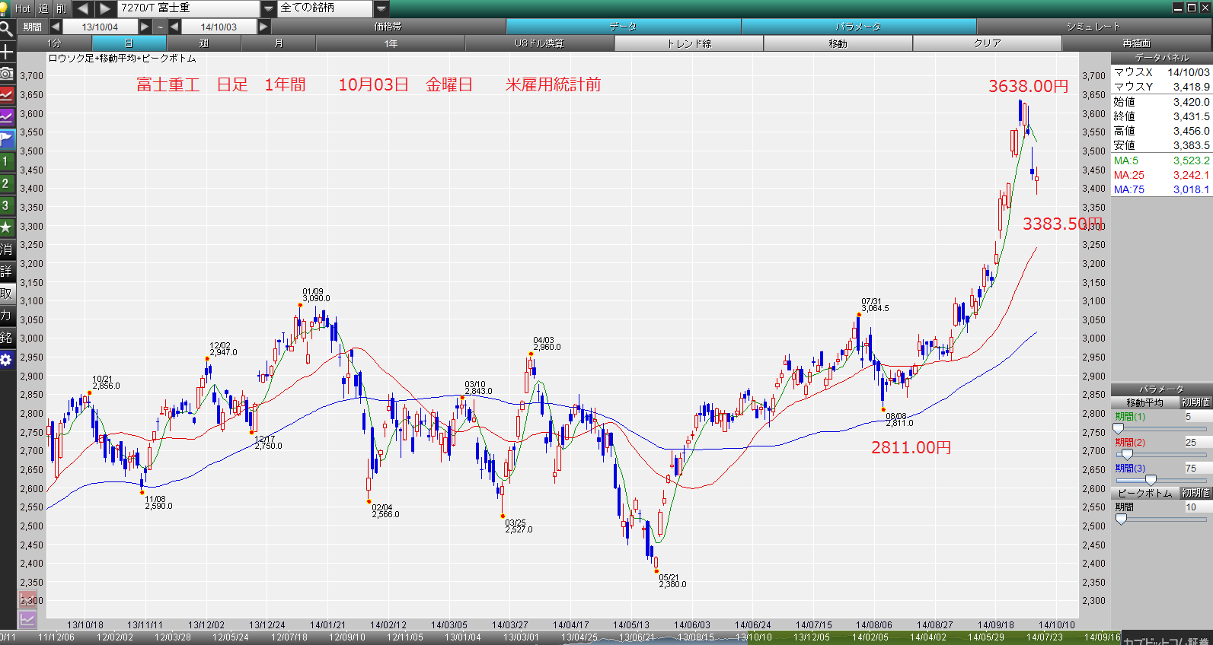The image size is (1213, 645).
Task: Toggle the データ panel button
Action: coord(623,27)
